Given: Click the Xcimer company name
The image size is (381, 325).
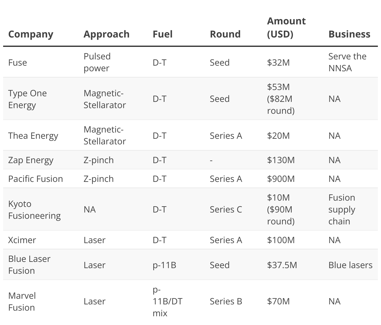Looking at the screenshot, I should point(22,240).
